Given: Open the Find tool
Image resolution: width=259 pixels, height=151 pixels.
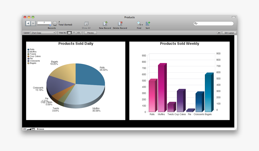Looking at the screenshot, I should 139,24.
